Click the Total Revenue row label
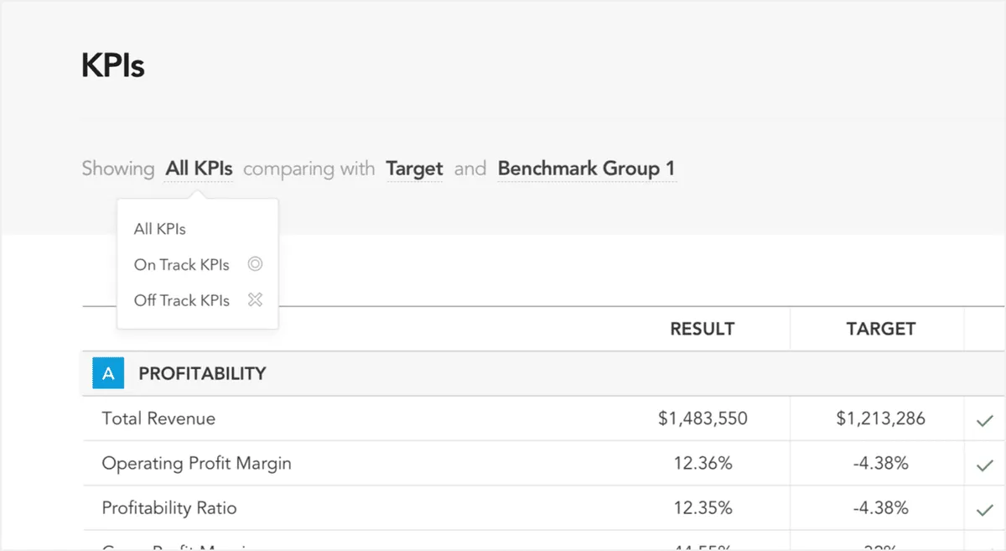Screen dimensions: 1006x551 point(158,418)
